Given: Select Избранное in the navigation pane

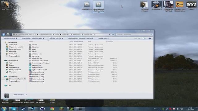Looking at the screenshot, I should 12,43.
